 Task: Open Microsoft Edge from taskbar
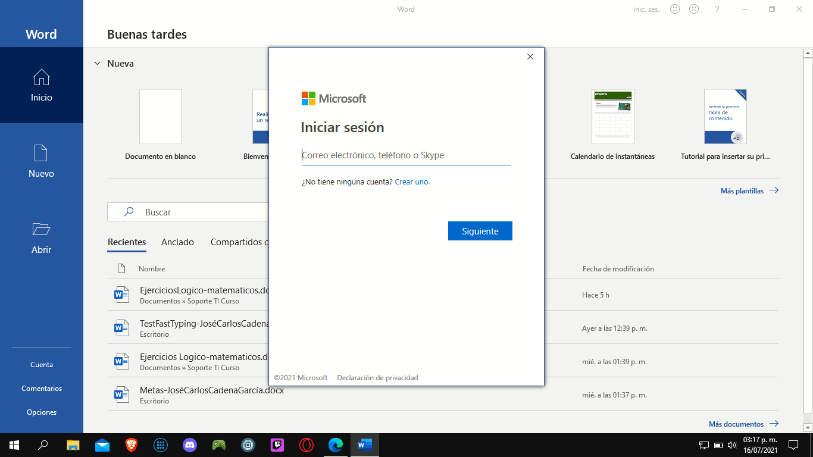pos(336,445)
